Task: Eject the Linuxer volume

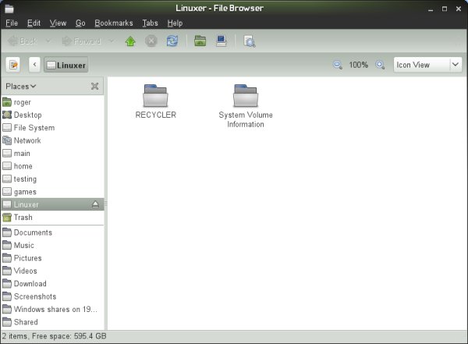Action: click(x=95, y=204)
